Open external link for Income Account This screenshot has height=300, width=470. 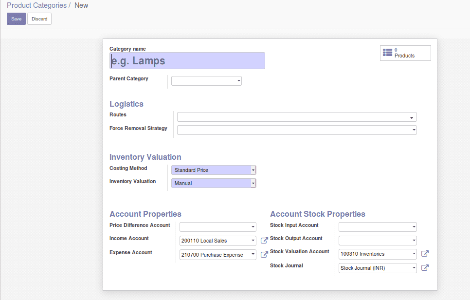click(x=264, y=240)
